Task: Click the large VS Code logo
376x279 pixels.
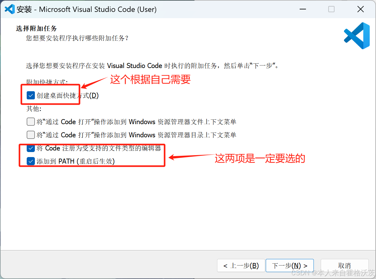Action: pyautogui.click(x=357, y=36)
